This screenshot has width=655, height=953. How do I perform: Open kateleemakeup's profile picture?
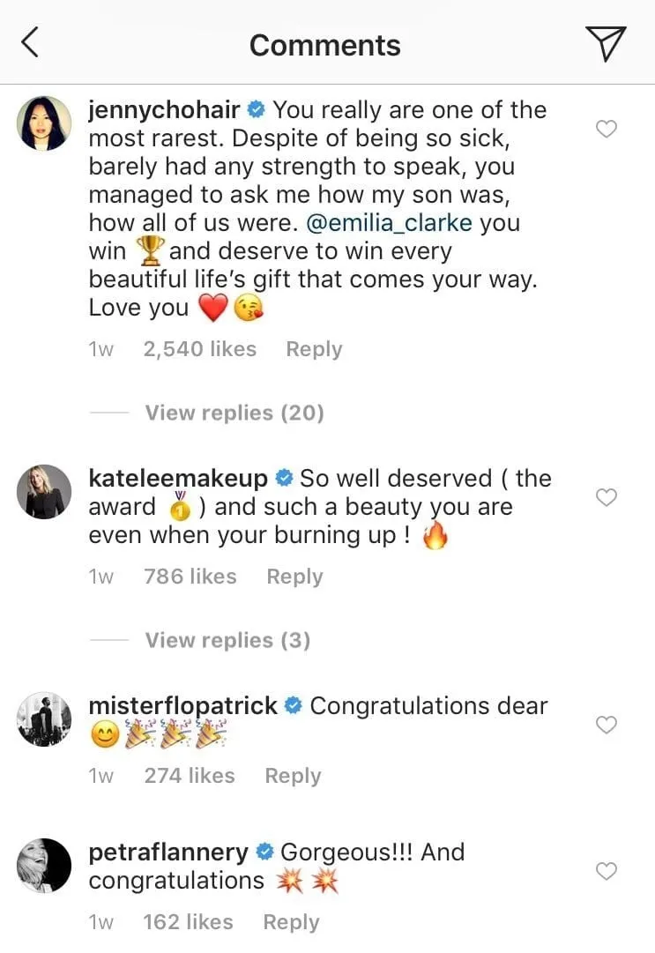[x=44, y=492]
